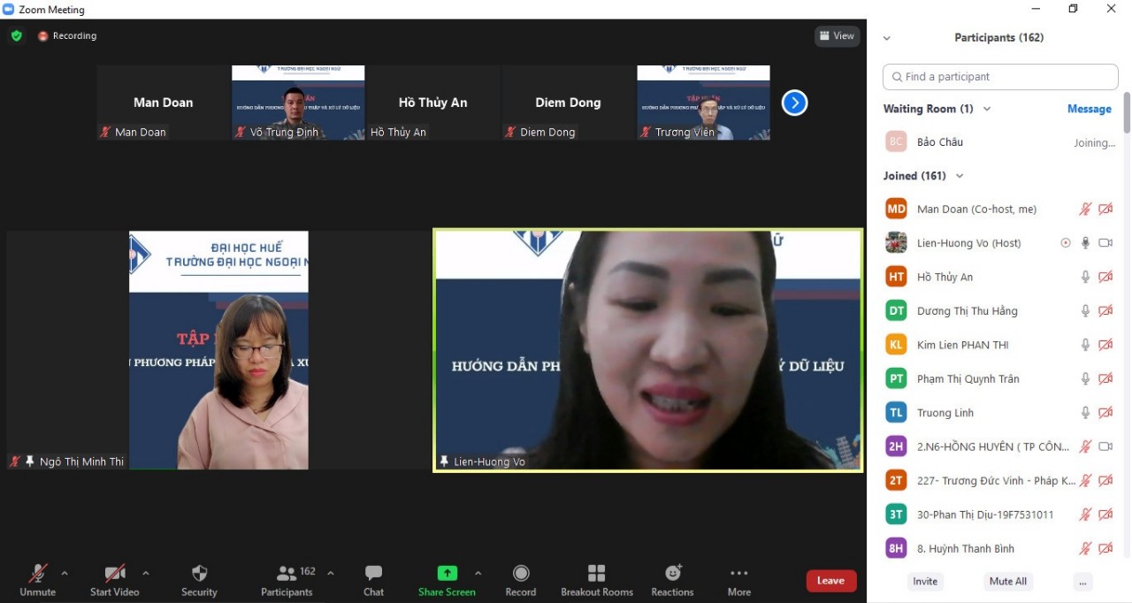
Task: Toggle the Record button
Action: pyautogui.click(x=521, y=580)
